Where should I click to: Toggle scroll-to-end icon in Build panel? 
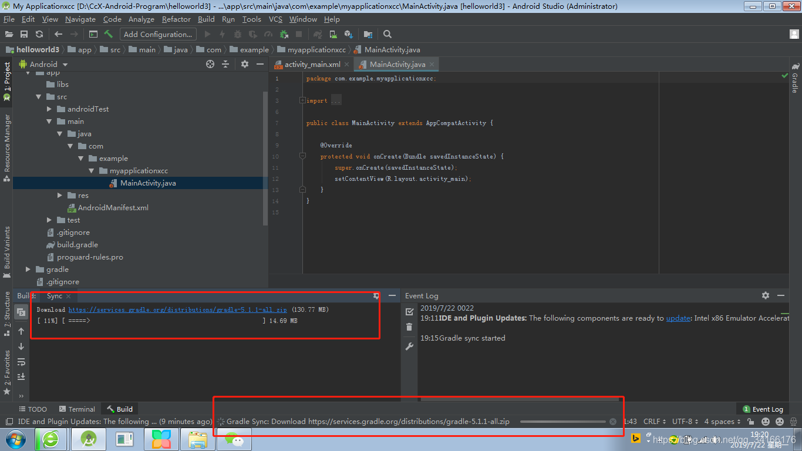click(x=21, y=376)
